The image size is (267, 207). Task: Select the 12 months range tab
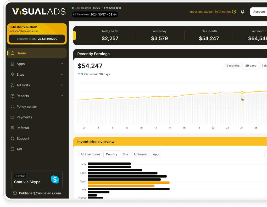point(232,65)
